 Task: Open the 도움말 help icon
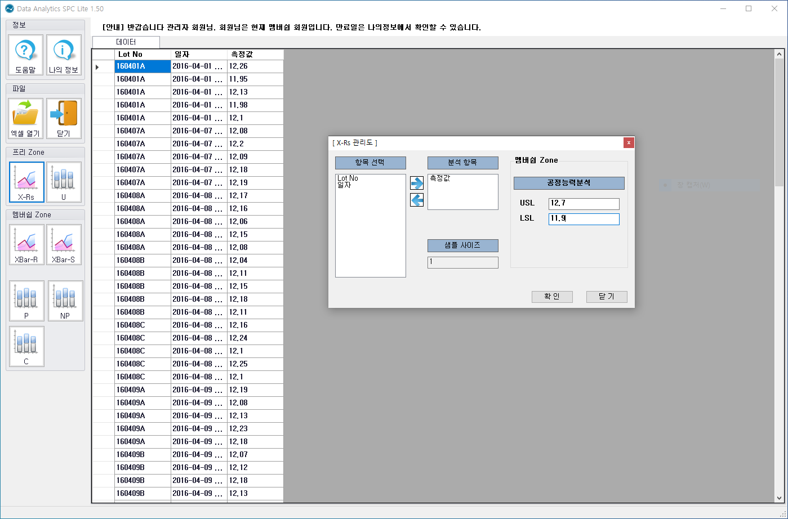click(x=26, y=55)
